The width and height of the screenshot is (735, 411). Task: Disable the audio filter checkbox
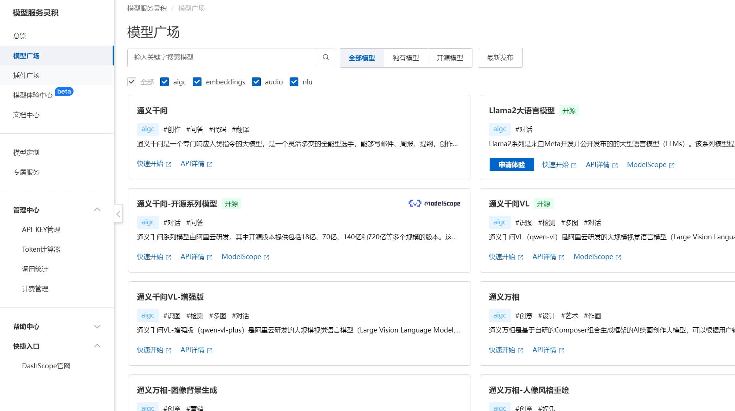click(x=256, y=82)
